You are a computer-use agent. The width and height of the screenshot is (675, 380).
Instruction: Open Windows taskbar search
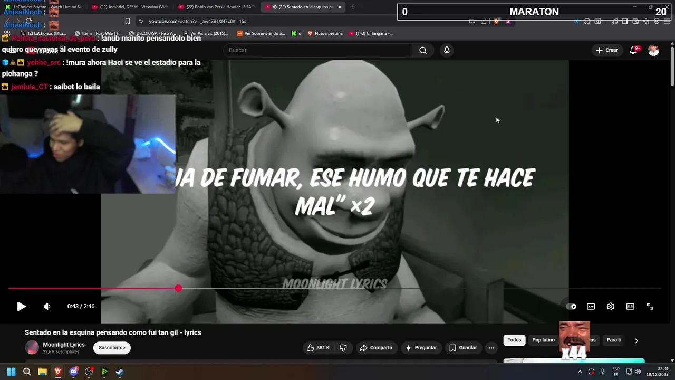click(x=27, y=372)
